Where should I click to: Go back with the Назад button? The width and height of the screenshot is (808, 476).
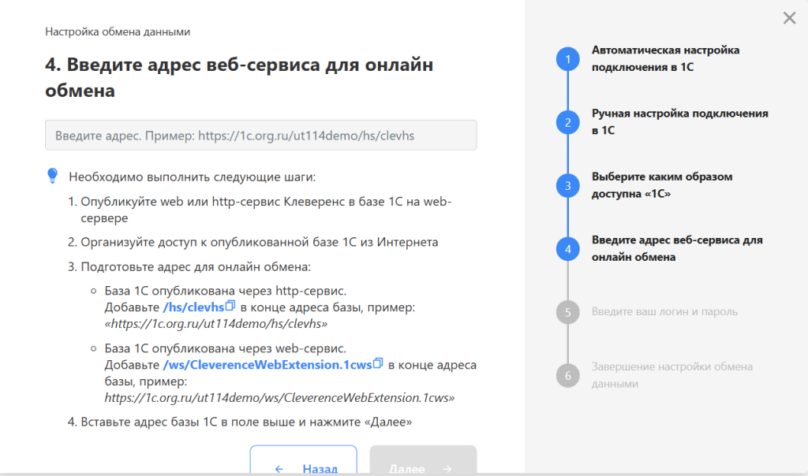(304, 460)
